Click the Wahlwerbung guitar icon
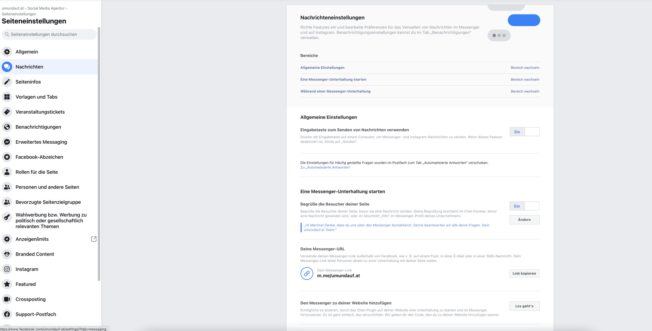 (x=7, y=217)
